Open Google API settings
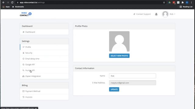 coord(44,64)
